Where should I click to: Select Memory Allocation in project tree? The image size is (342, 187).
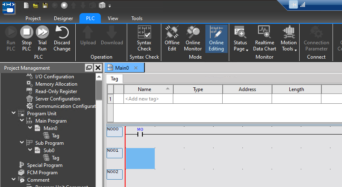[x=56, y=84]
